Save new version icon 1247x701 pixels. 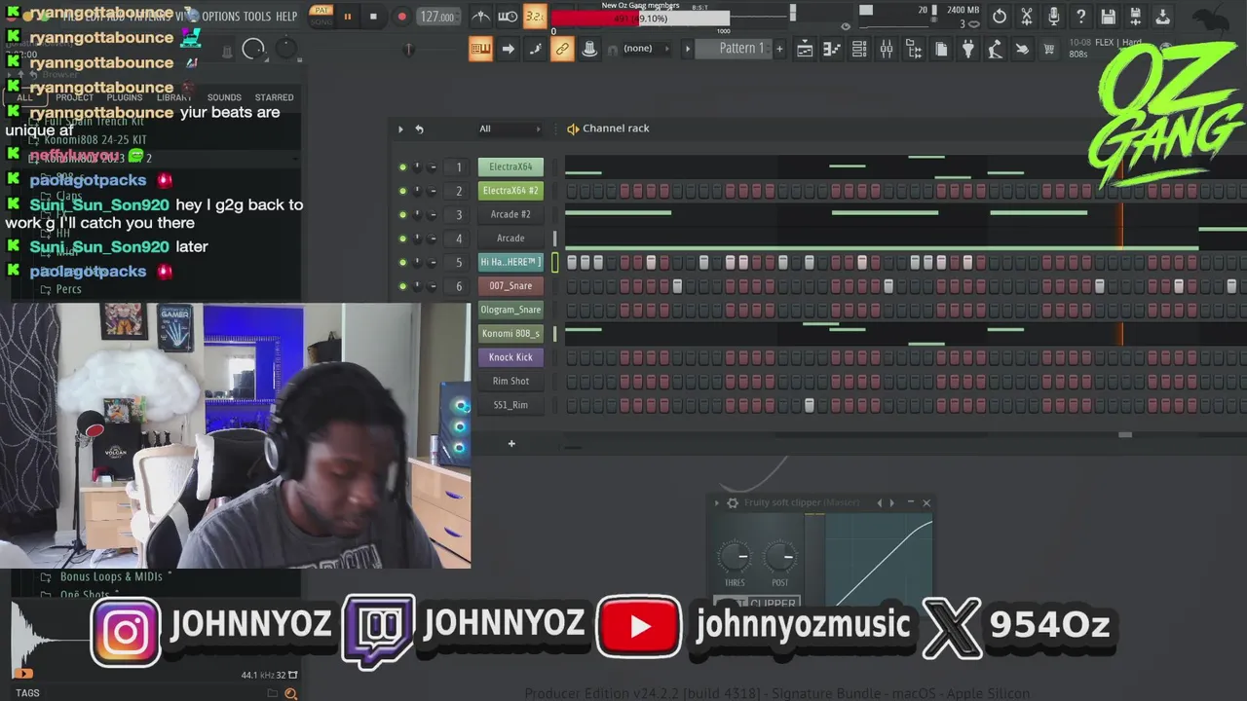tap(1136, 17)
